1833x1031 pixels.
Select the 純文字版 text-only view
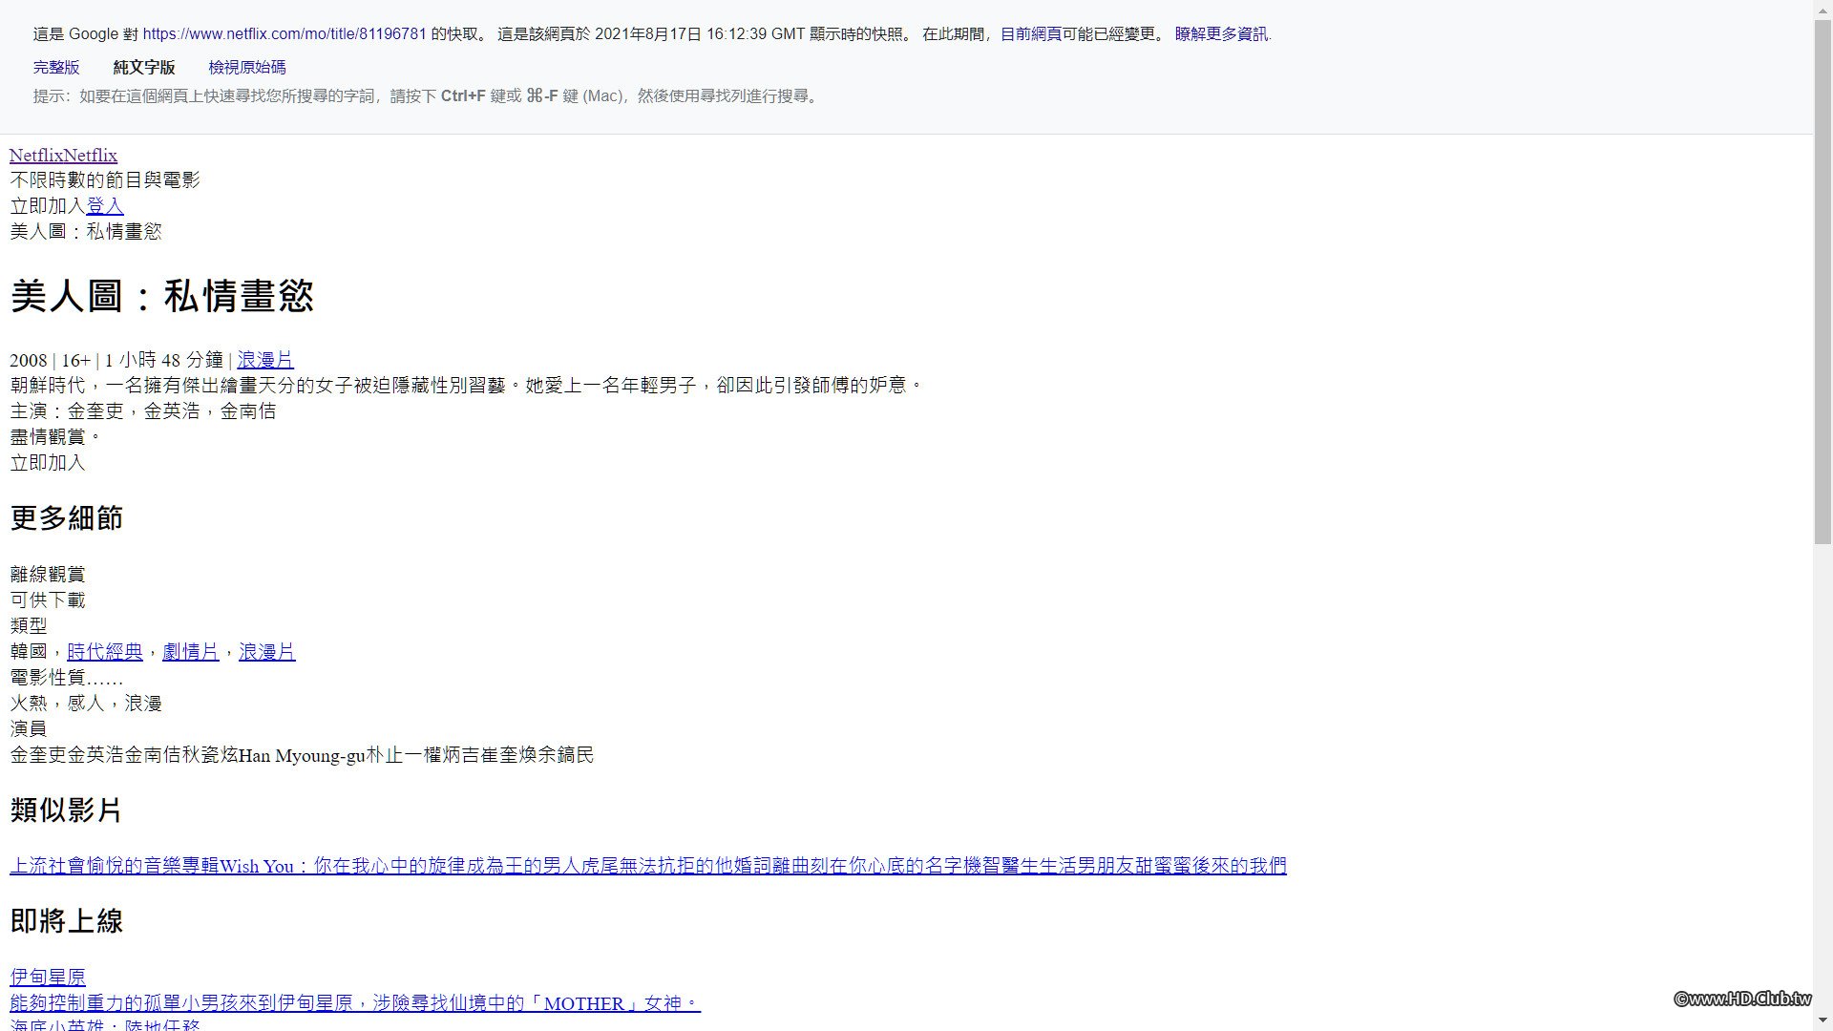tap(144, 68)
